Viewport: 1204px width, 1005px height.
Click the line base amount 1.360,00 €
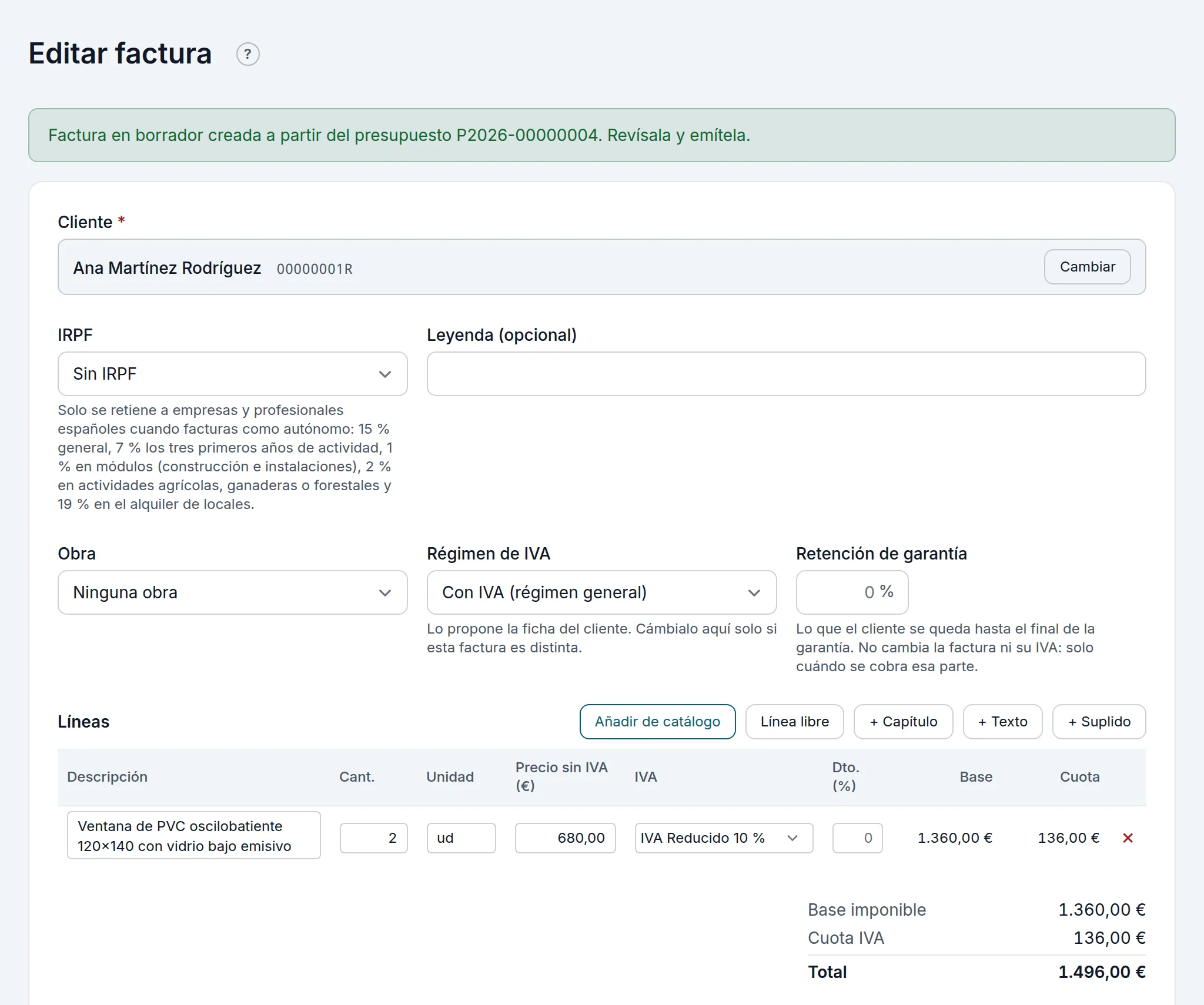pyautogui.click(x=955, y=838)
